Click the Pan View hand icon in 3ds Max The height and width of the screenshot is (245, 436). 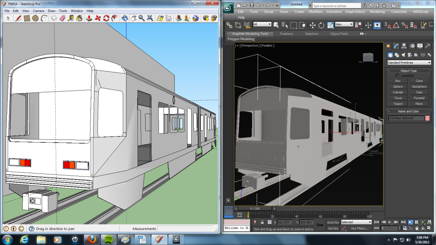point(417,228)
